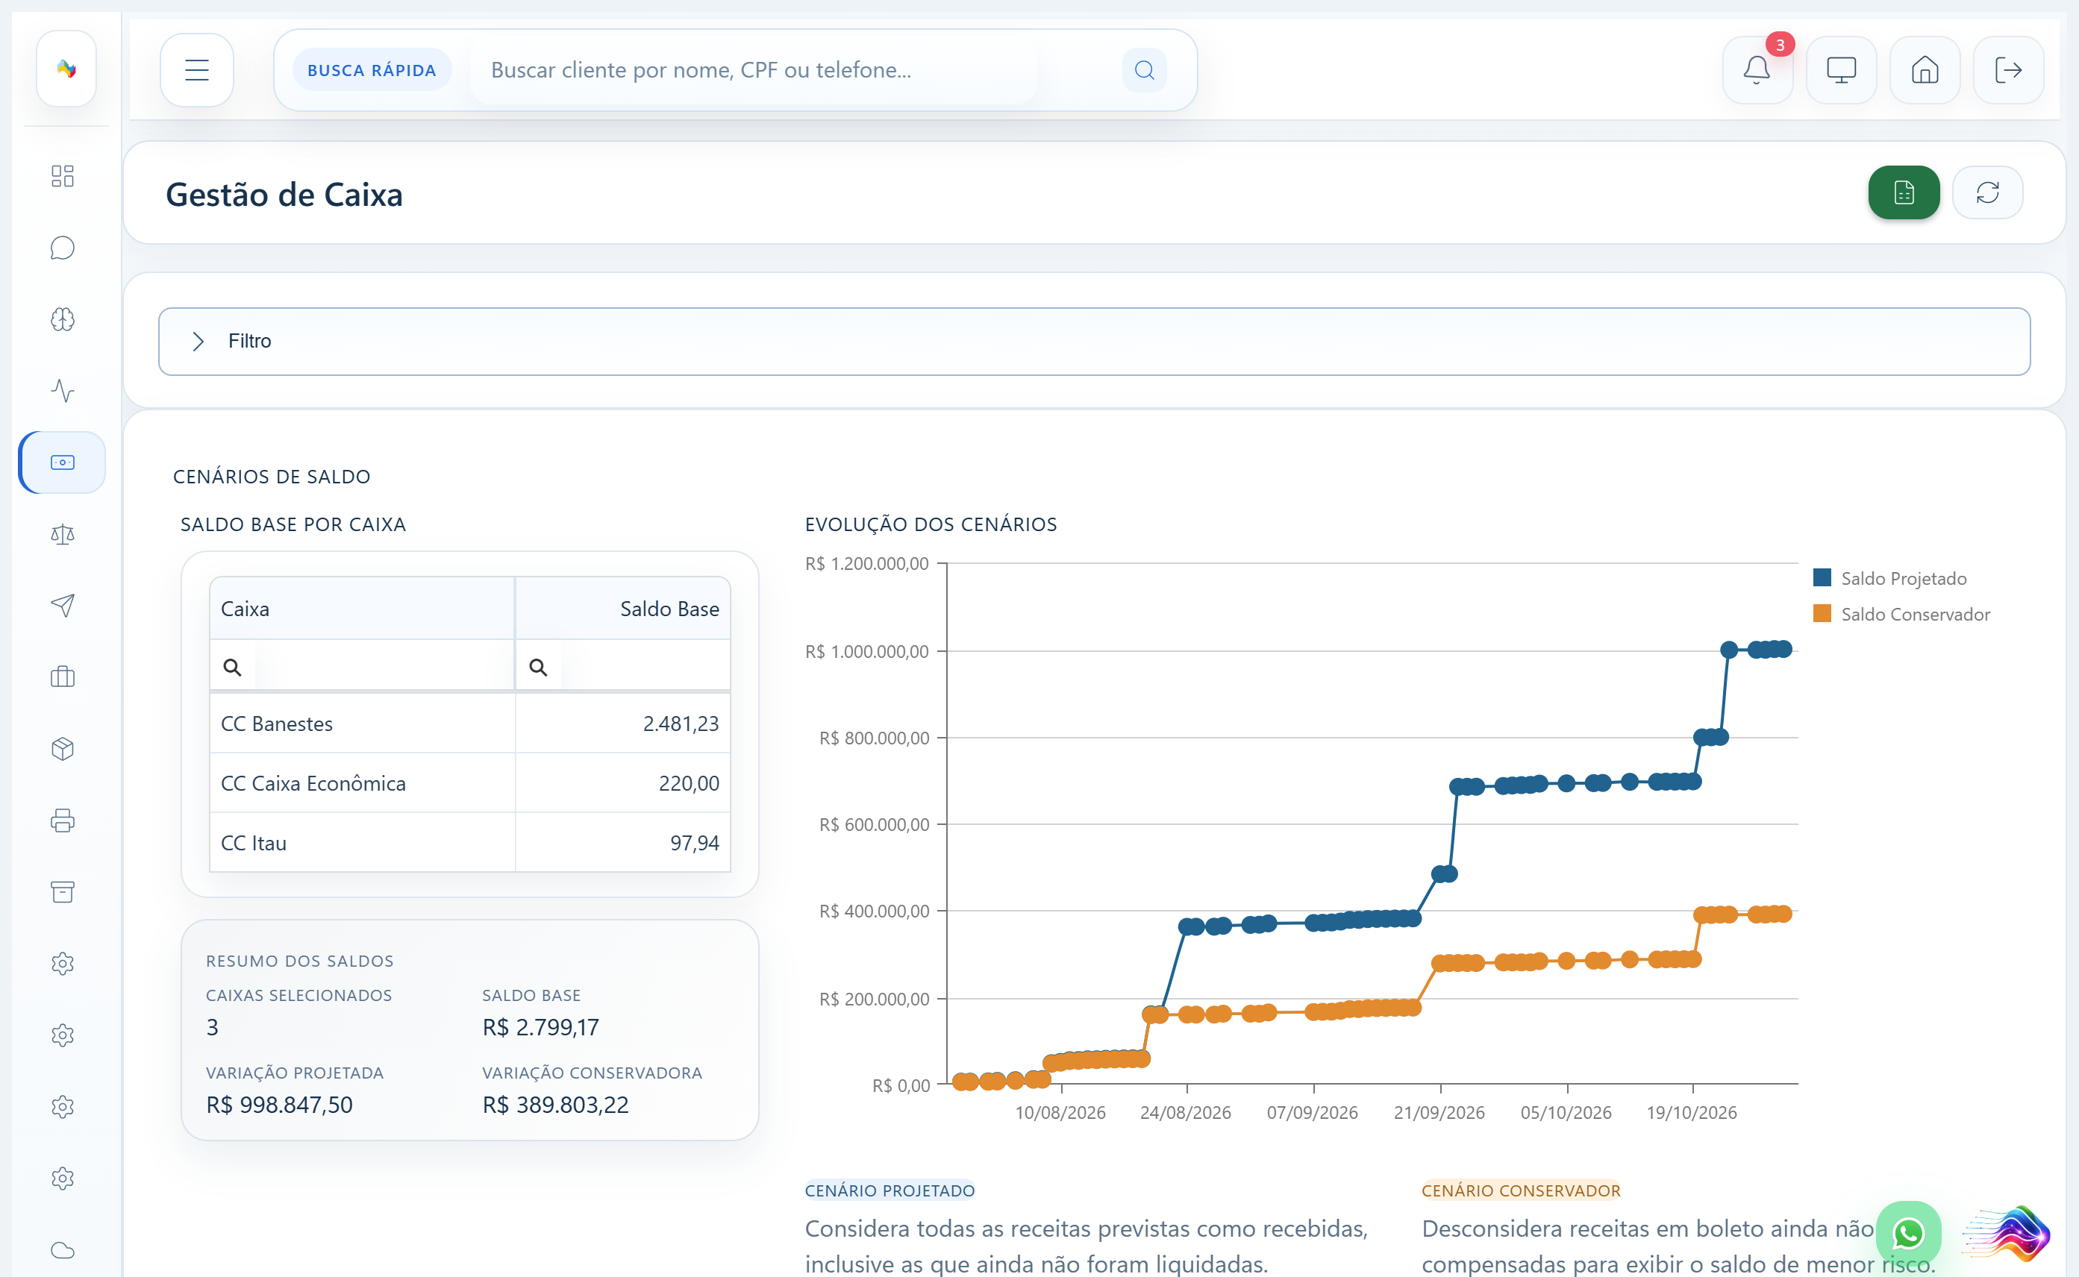Sort by Caixa column header
This screenshot has height=1277, width=2079.
click(x=363, y=609)
